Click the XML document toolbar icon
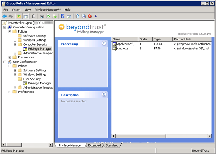Viewport: 216px width, 154px height. click(84, 16)
